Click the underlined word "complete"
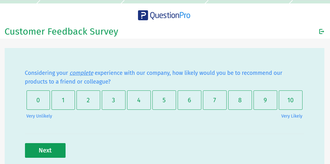The height and width of the screenshot is (164, 330). 81,73
